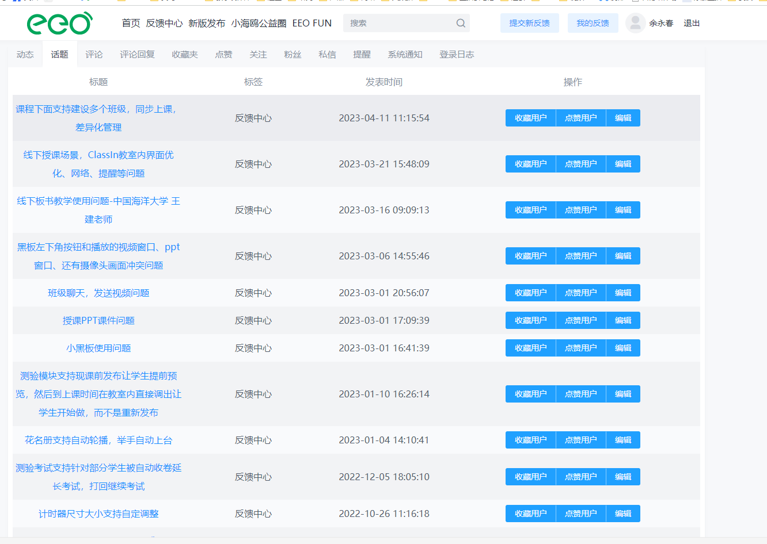Open topic 线下授课场景，ClassIn教室内界面优化
Screen dimensions: 767x544
click(x=98, y=164)
